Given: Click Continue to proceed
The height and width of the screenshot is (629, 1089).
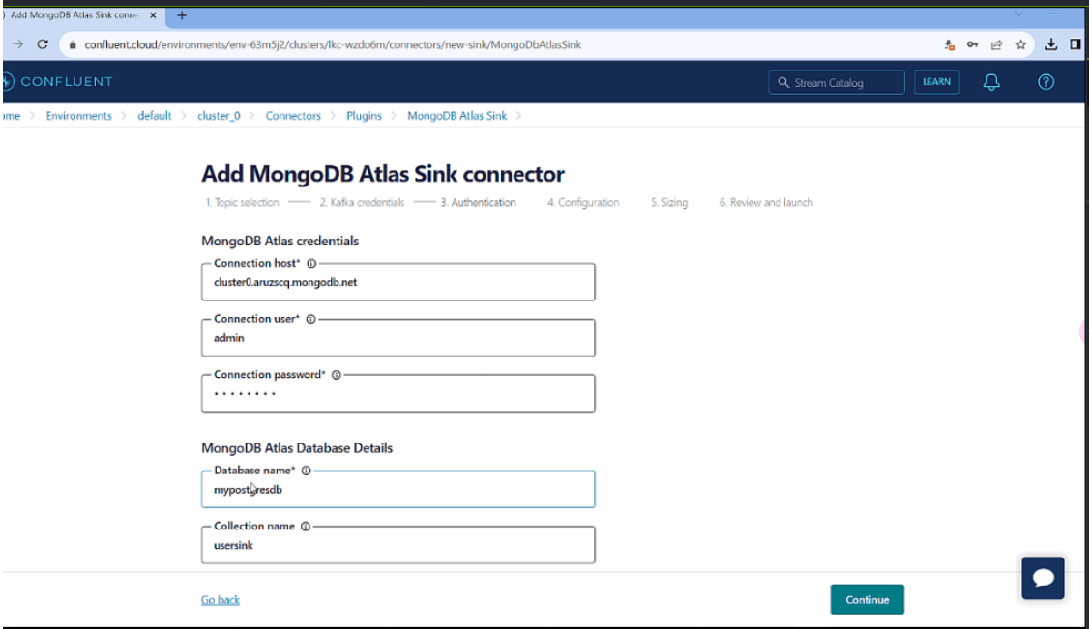Looking at the screenshot, I should pos(867,599).
